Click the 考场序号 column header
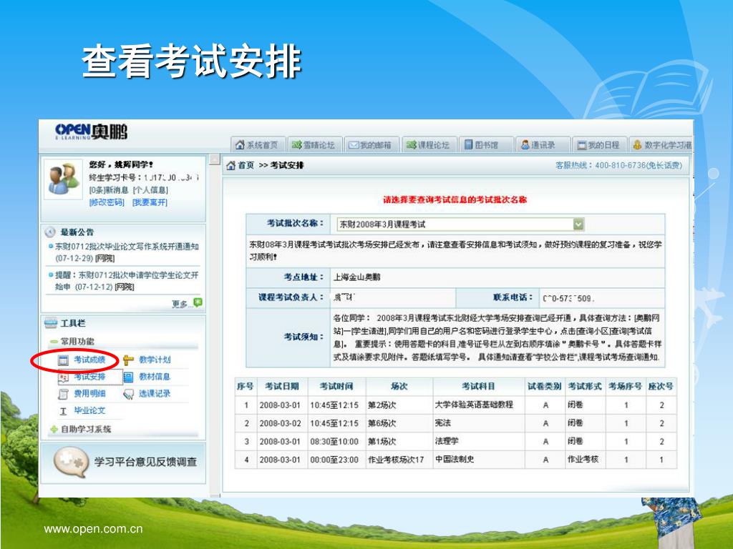 click(x=625, y=386)
